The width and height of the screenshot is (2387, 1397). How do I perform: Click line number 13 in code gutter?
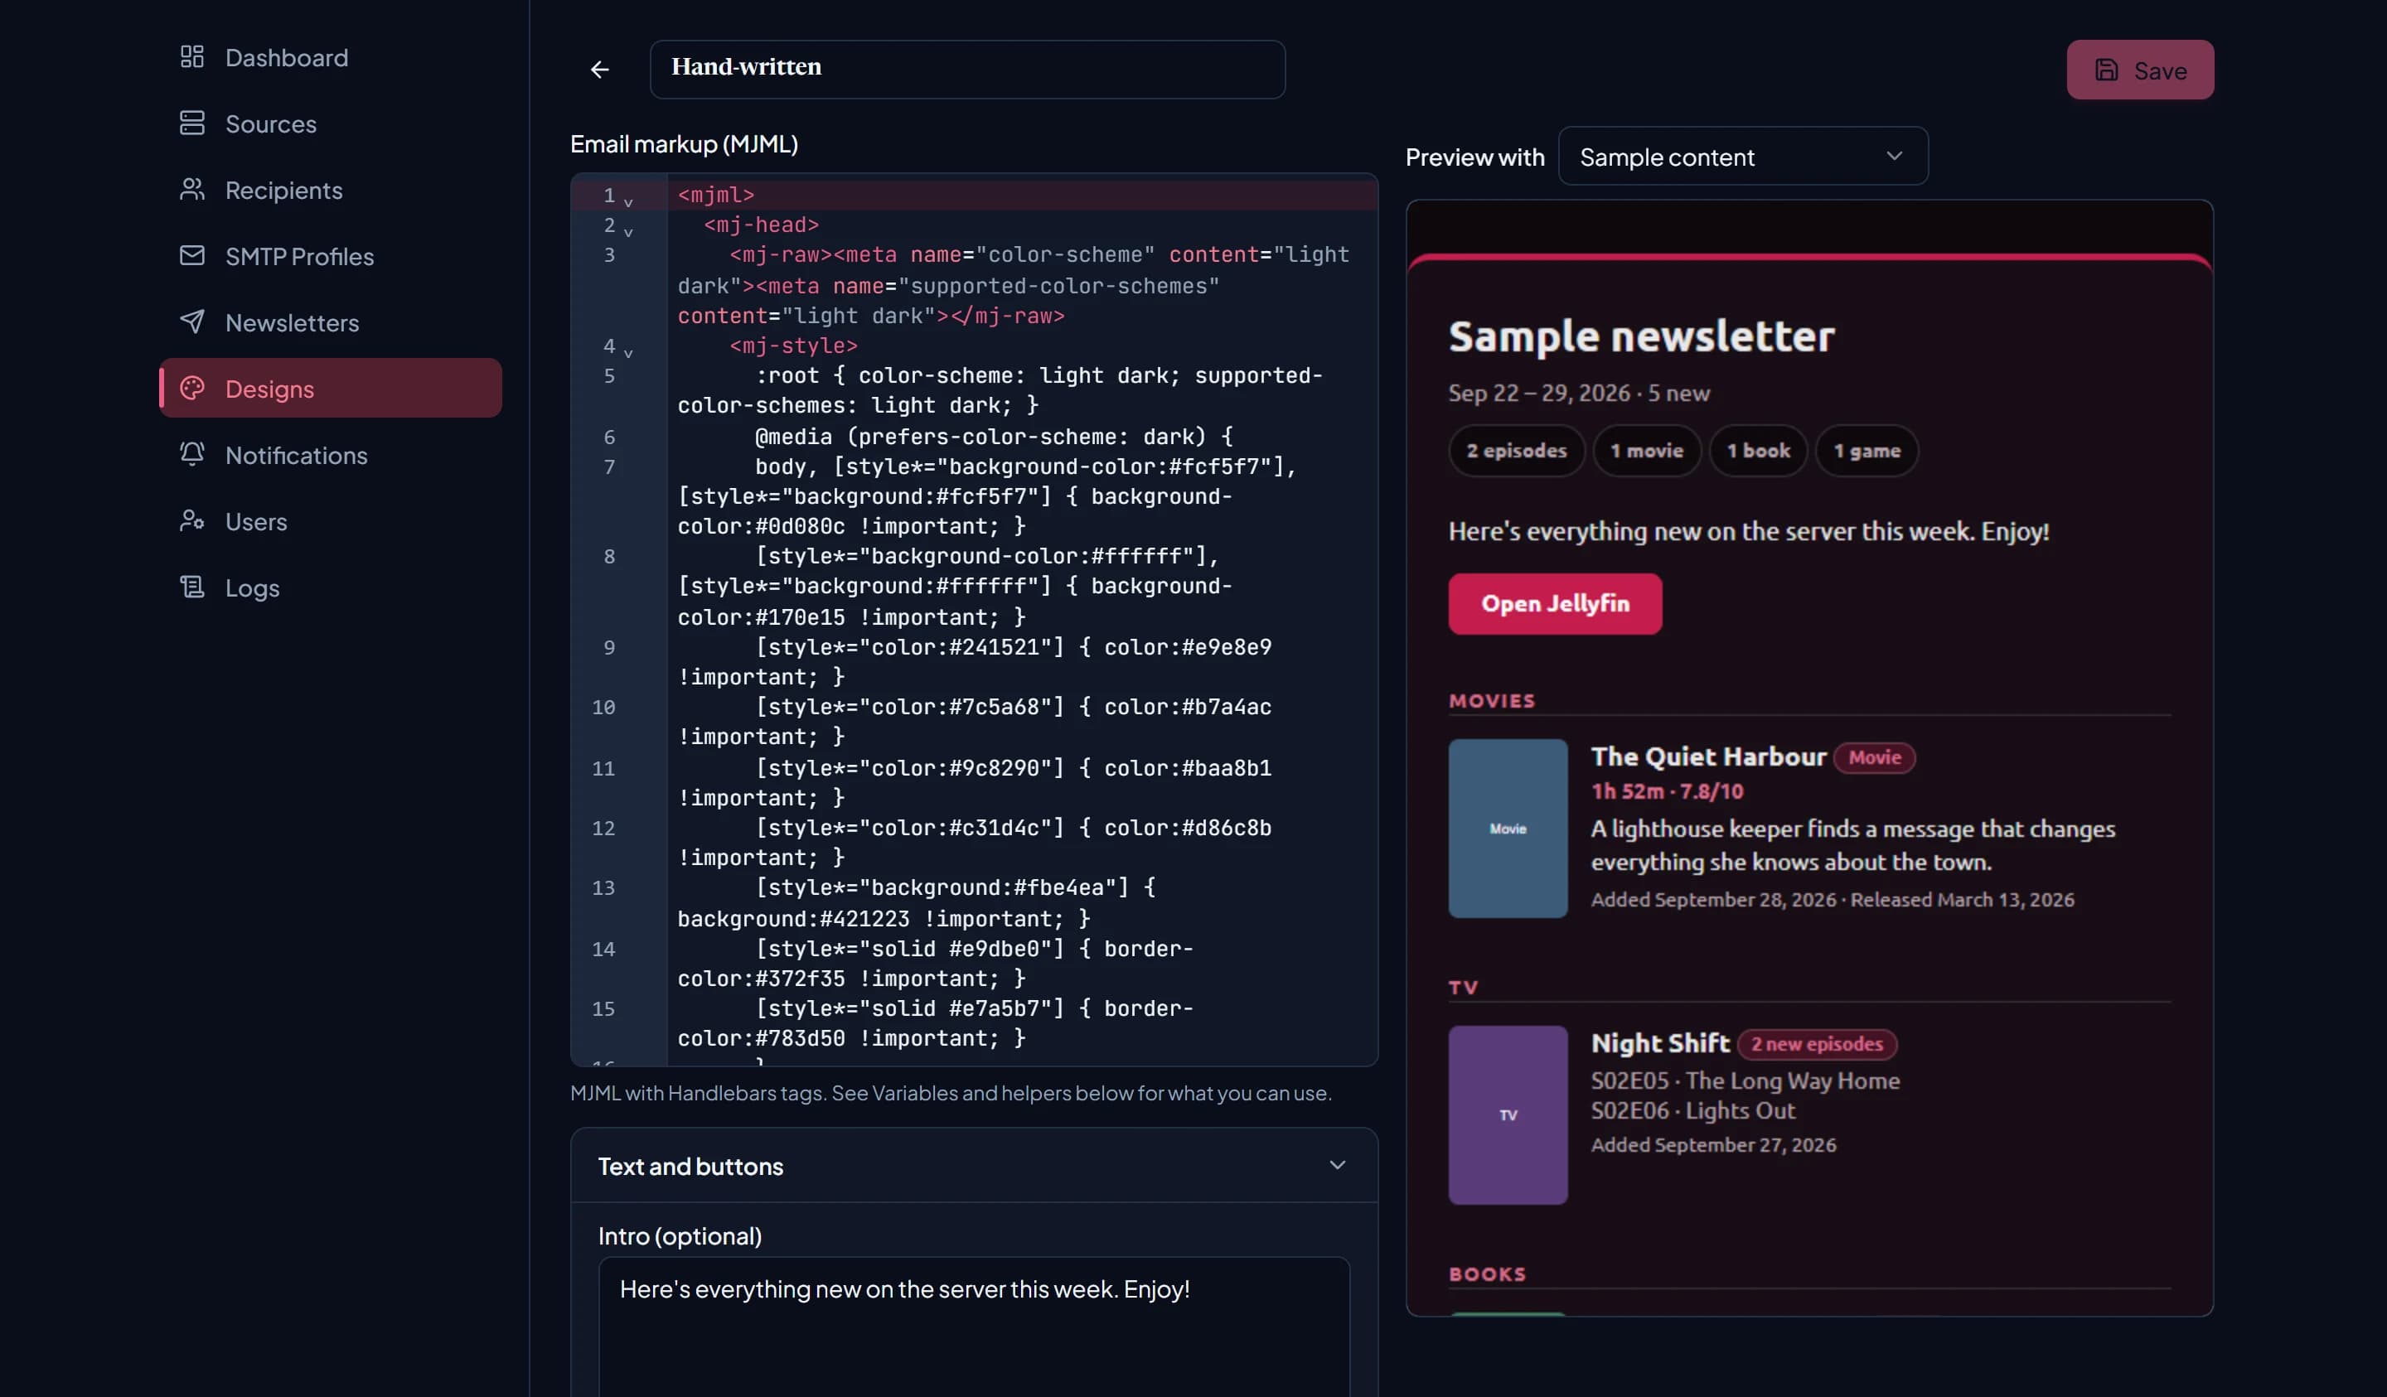click(x=603, y=888)
